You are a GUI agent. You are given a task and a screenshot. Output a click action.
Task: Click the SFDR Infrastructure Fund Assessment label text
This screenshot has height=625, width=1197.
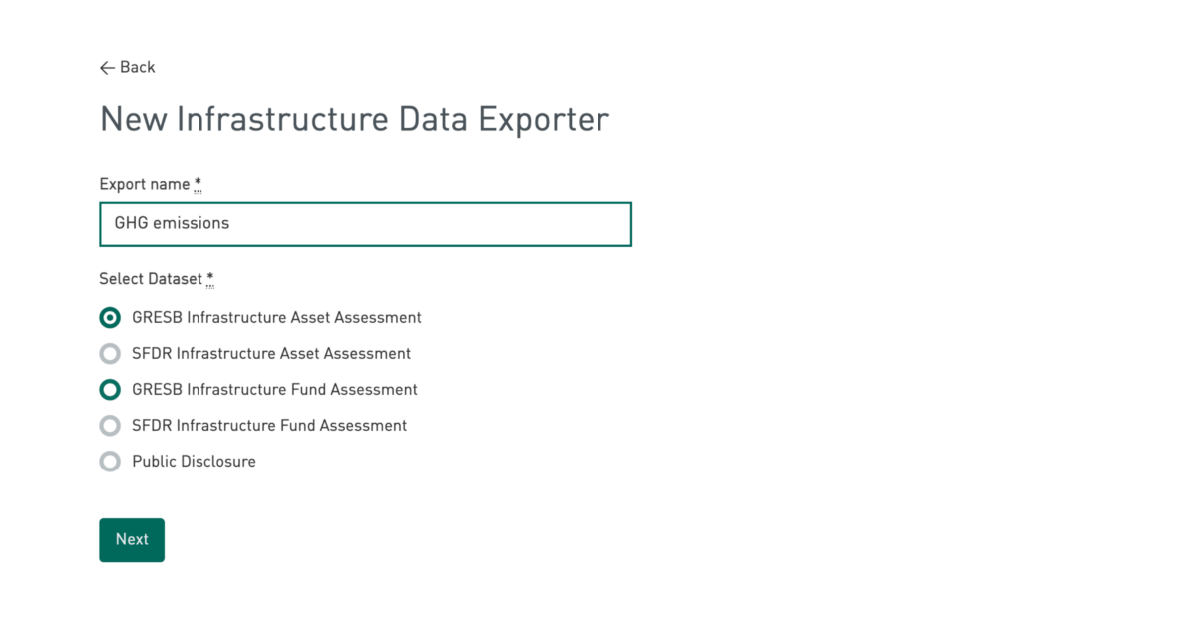[269, 426]
